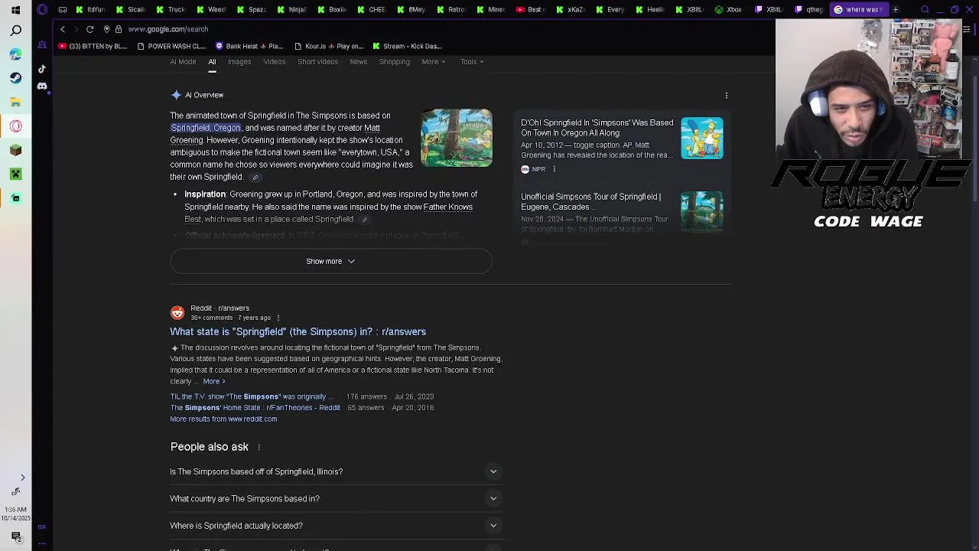Open a new browser tab

tap(895, 10)
